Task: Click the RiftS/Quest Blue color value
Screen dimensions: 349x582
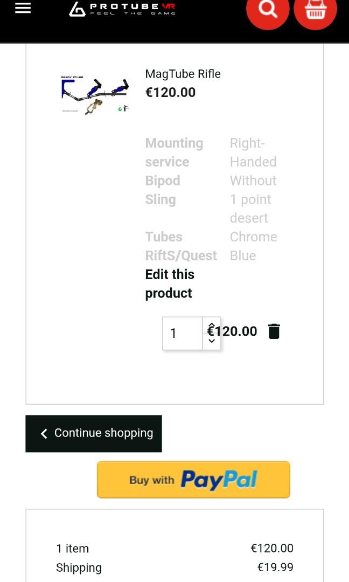Action: [243, 255]
